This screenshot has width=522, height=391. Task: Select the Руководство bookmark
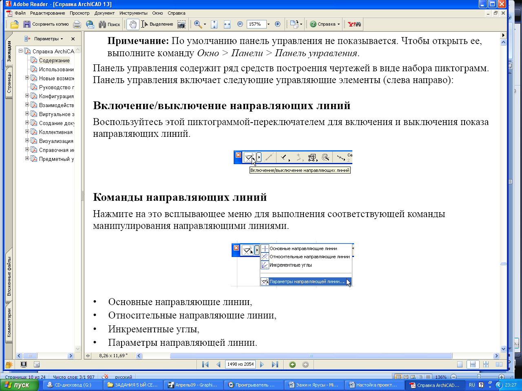[56, 88]
